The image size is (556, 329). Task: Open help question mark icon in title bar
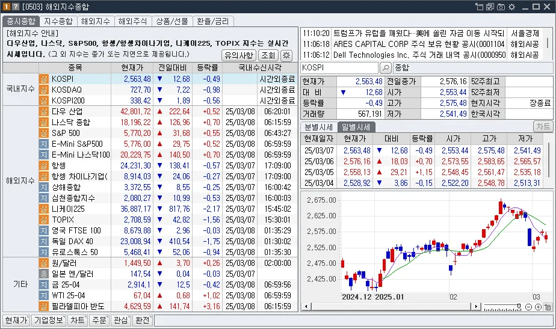15,7
